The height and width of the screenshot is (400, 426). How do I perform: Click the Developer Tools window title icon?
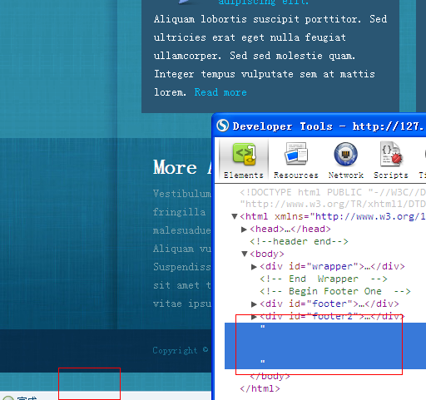pos(223,126)
